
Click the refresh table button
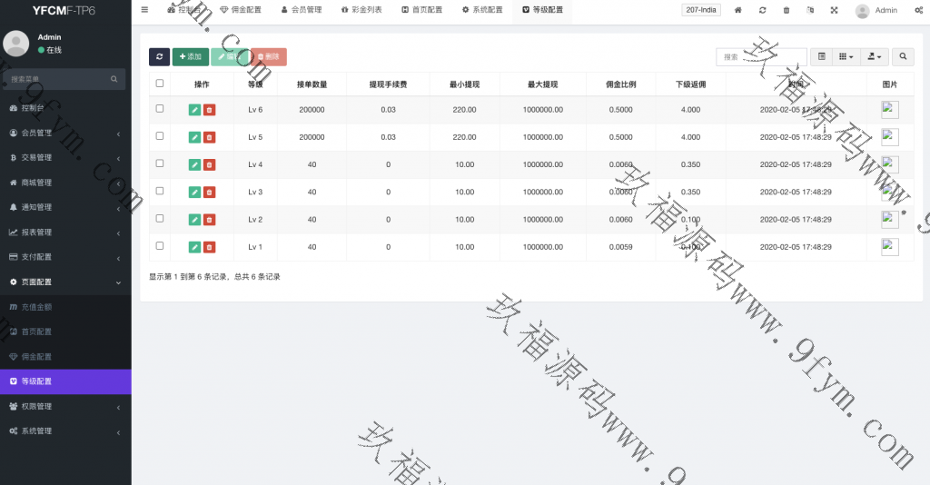pyautogui.click(x=159, y=56)
